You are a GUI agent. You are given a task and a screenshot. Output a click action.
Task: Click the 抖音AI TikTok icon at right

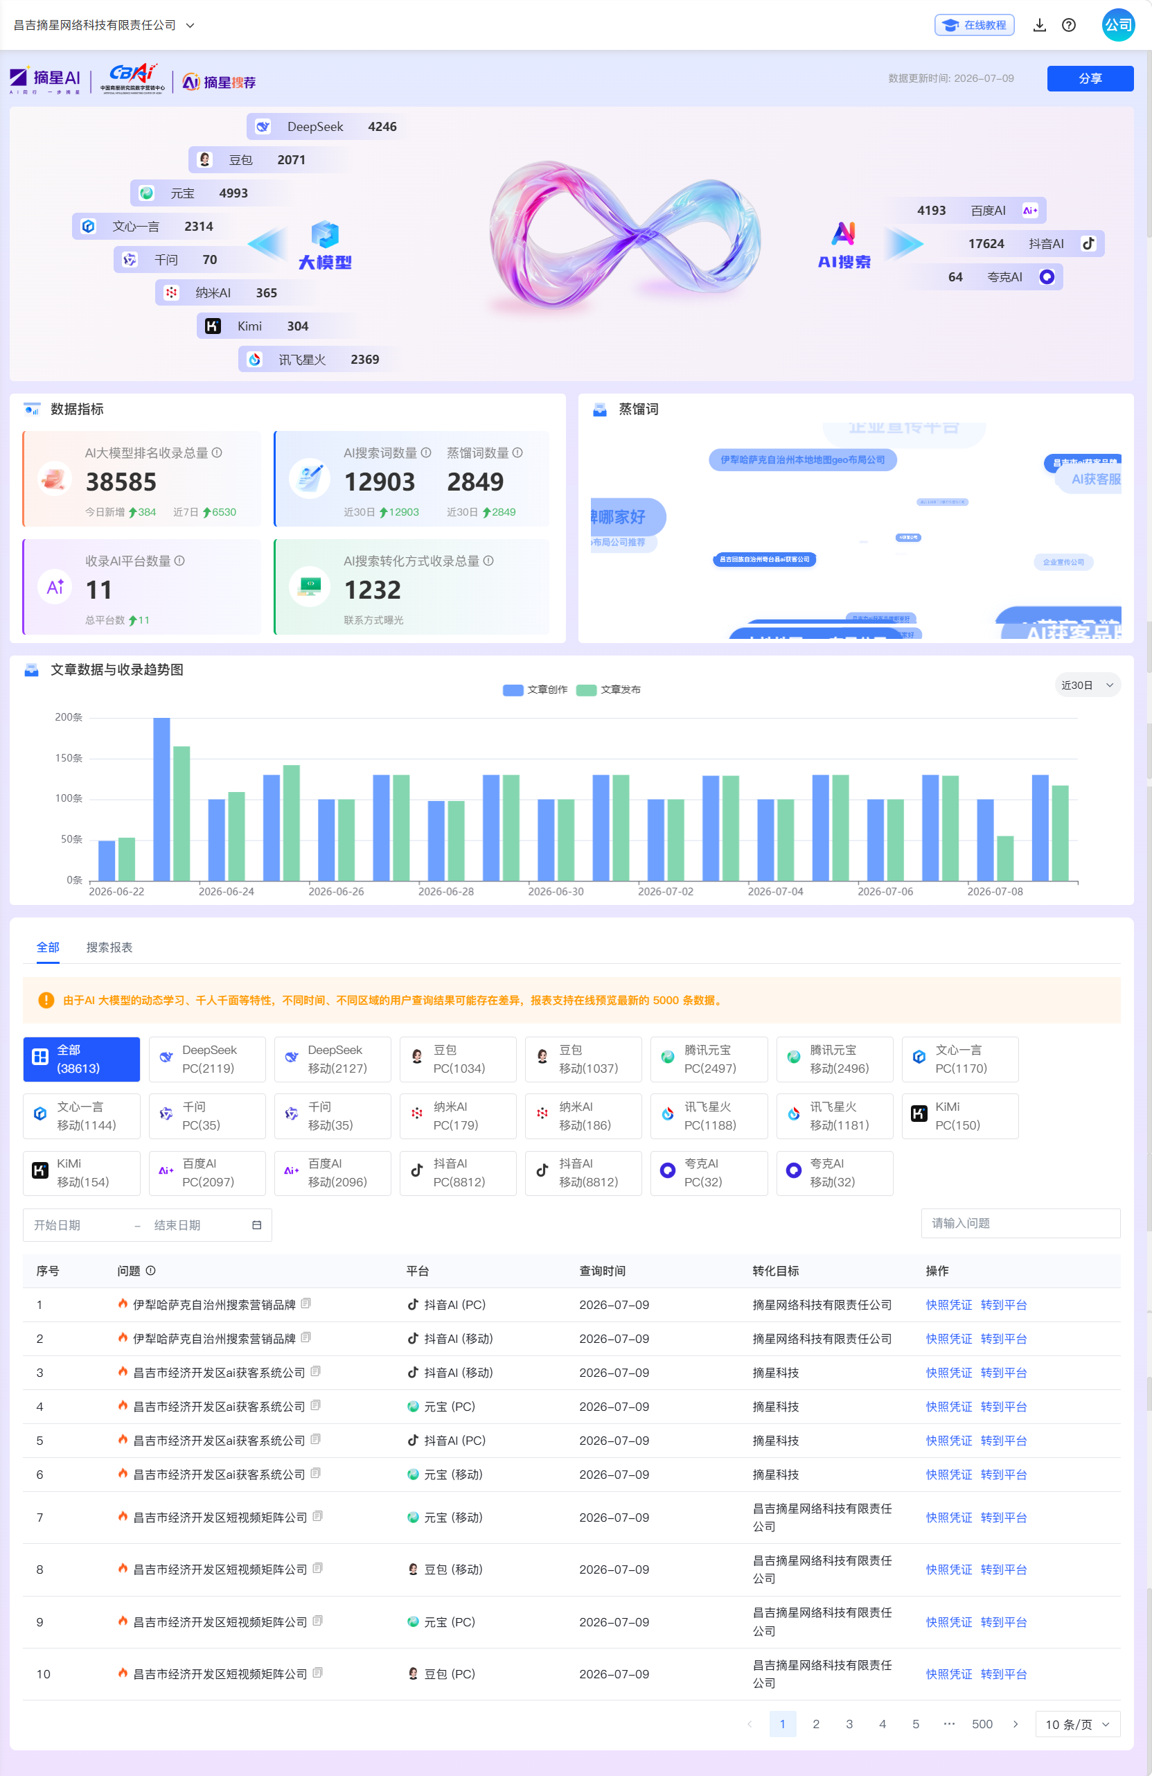1088,243
